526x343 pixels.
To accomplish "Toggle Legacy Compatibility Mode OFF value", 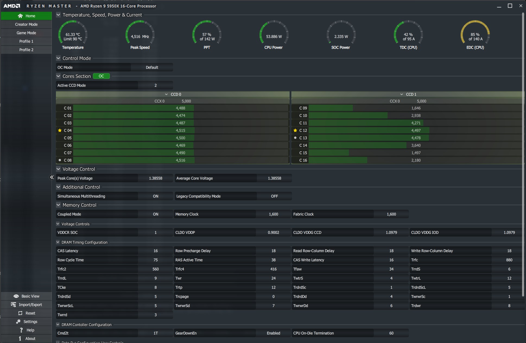I will pyautogui.click(x=274, y=196).
